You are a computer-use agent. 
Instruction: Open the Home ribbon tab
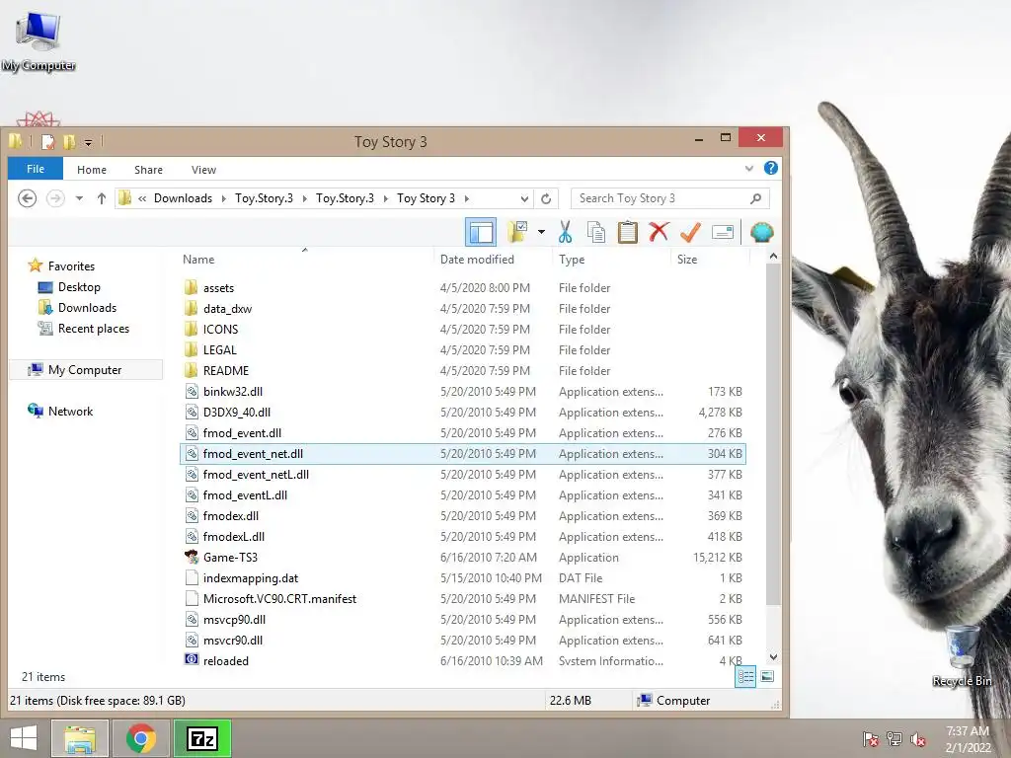coord(92,170)
